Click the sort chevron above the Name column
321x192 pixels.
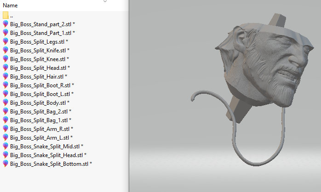(x=105, y=1)
